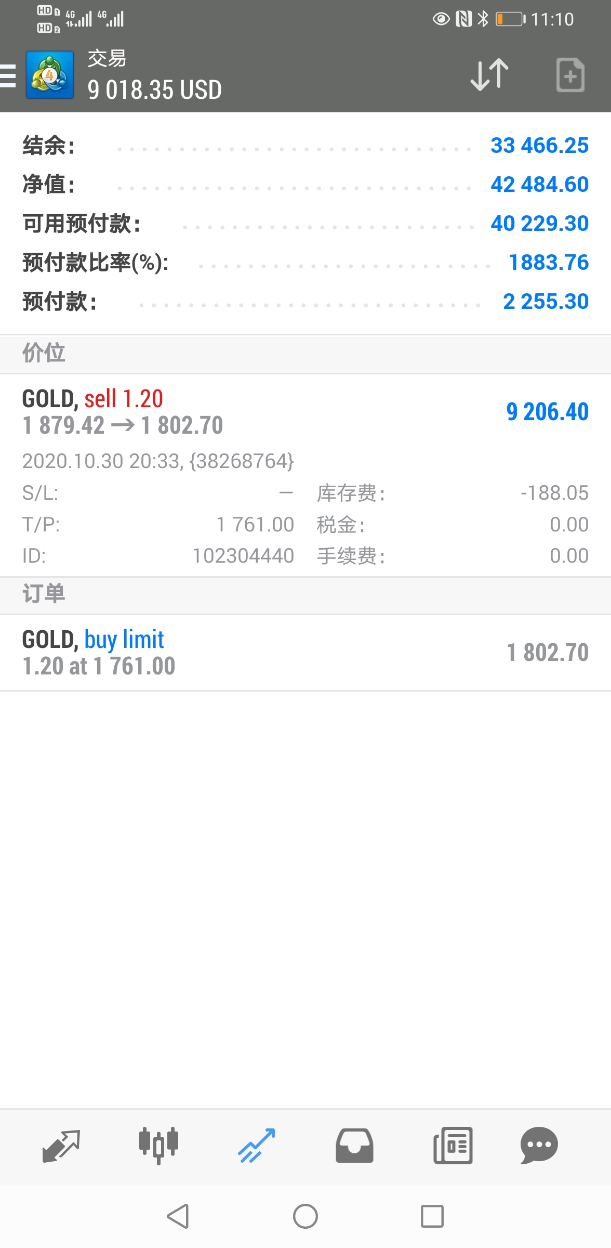Collapse the GOLD sell 1.20 position details
The width and height of the screenshot is (611, 1248).
coord(305,475)
